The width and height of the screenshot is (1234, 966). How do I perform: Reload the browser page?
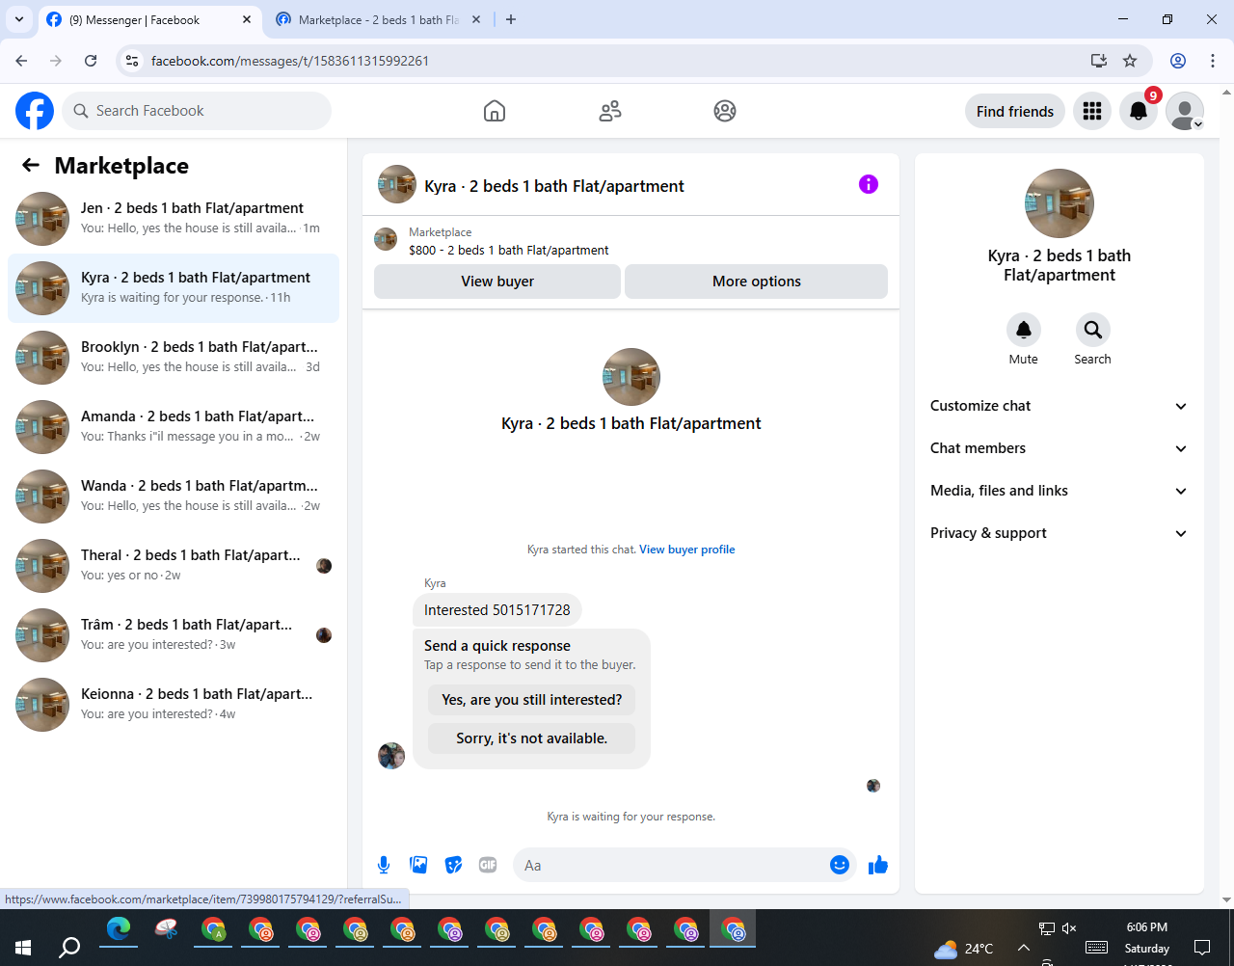pyautogui.click(x=91, y=61)
